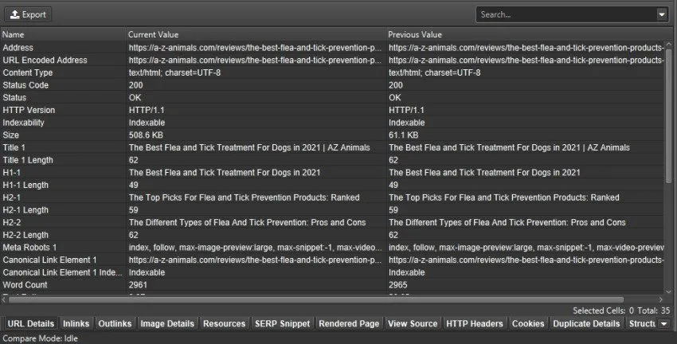Open the search filter dropdown arrow
This screenshot has width=677, height=344.
tap(662, 14)
